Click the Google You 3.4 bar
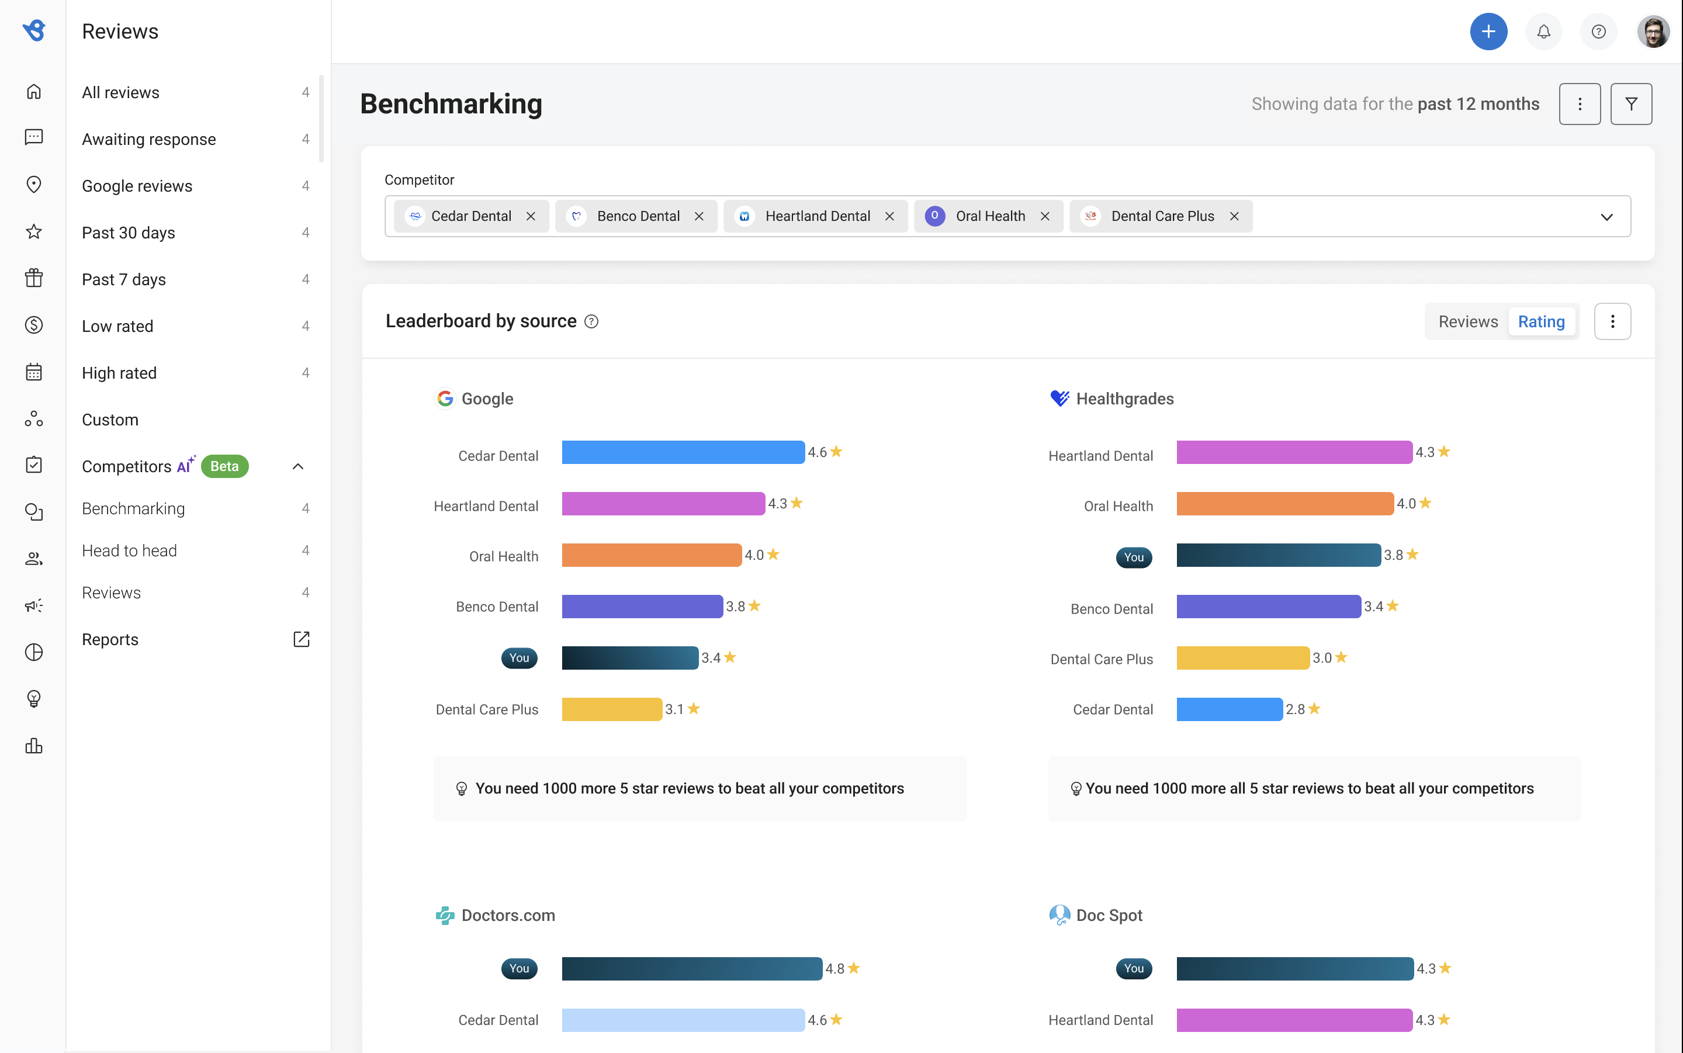This screenshot has width=1683, height=1053. pos(629,658)
